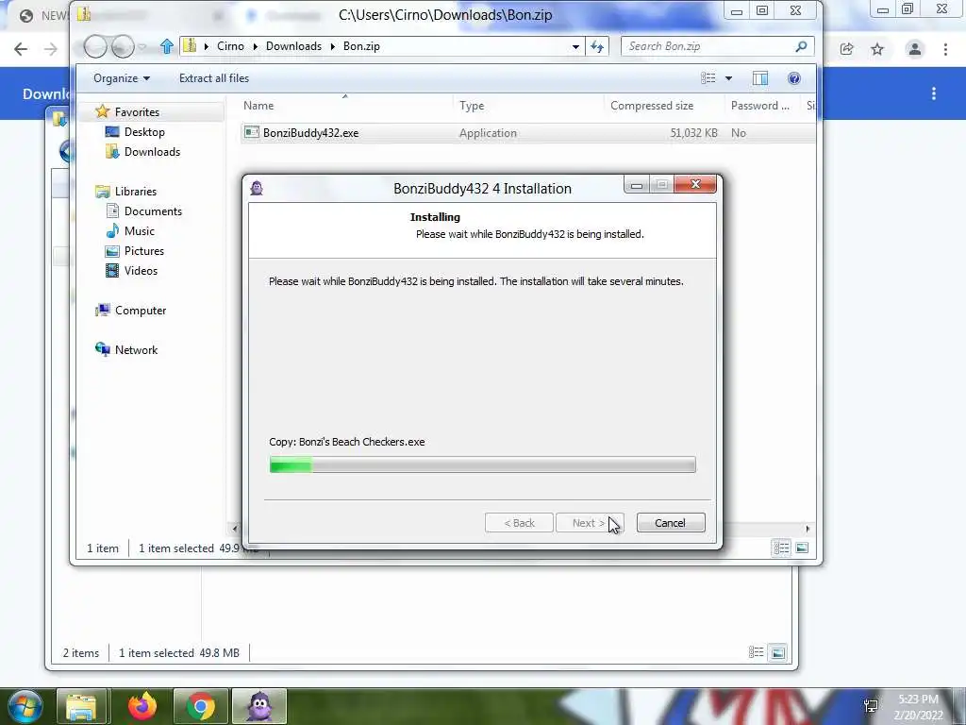Open Chrome profile avatar
The width and height of the screenshot is (966, 725).
point(915,49)
